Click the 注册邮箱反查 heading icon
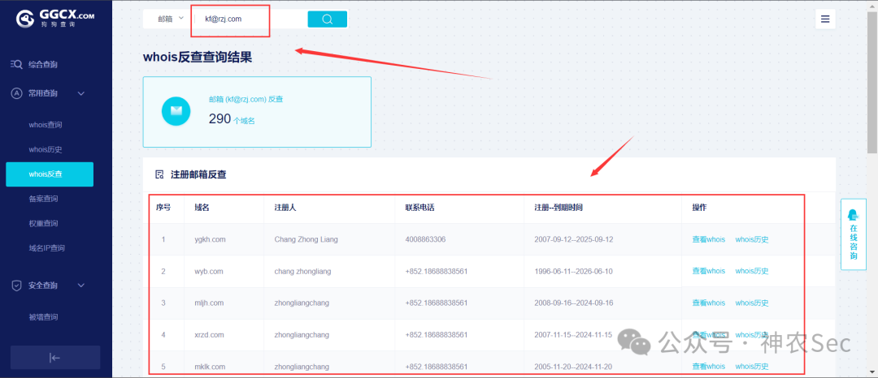 pos(159,174)
